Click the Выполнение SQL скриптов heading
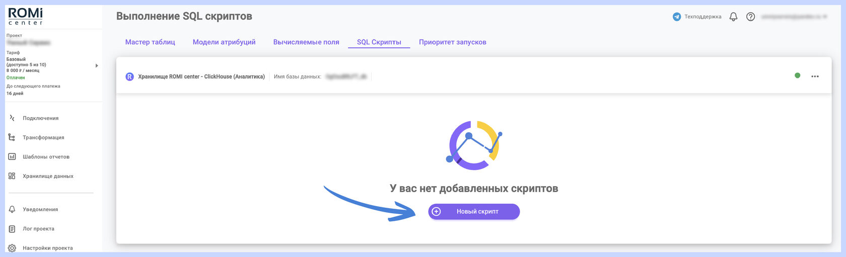This screenshot has height=257, width=846. [184, 17]
